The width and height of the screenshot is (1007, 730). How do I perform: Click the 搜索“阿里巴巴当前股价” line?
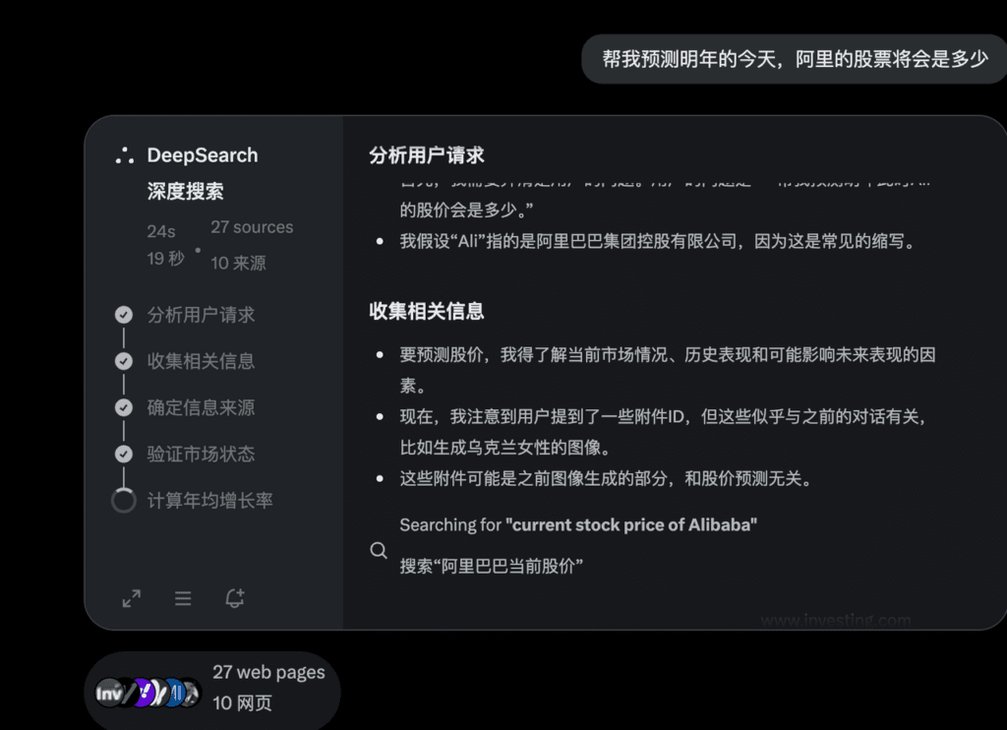click(492, 566)
